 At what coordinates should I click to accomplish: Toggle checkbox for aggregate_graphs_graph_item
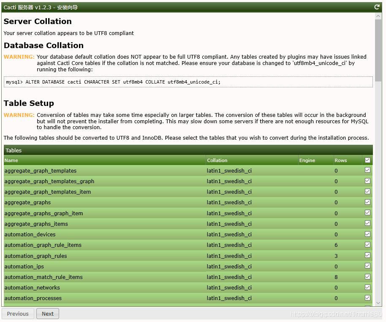[x=367, y=213]
